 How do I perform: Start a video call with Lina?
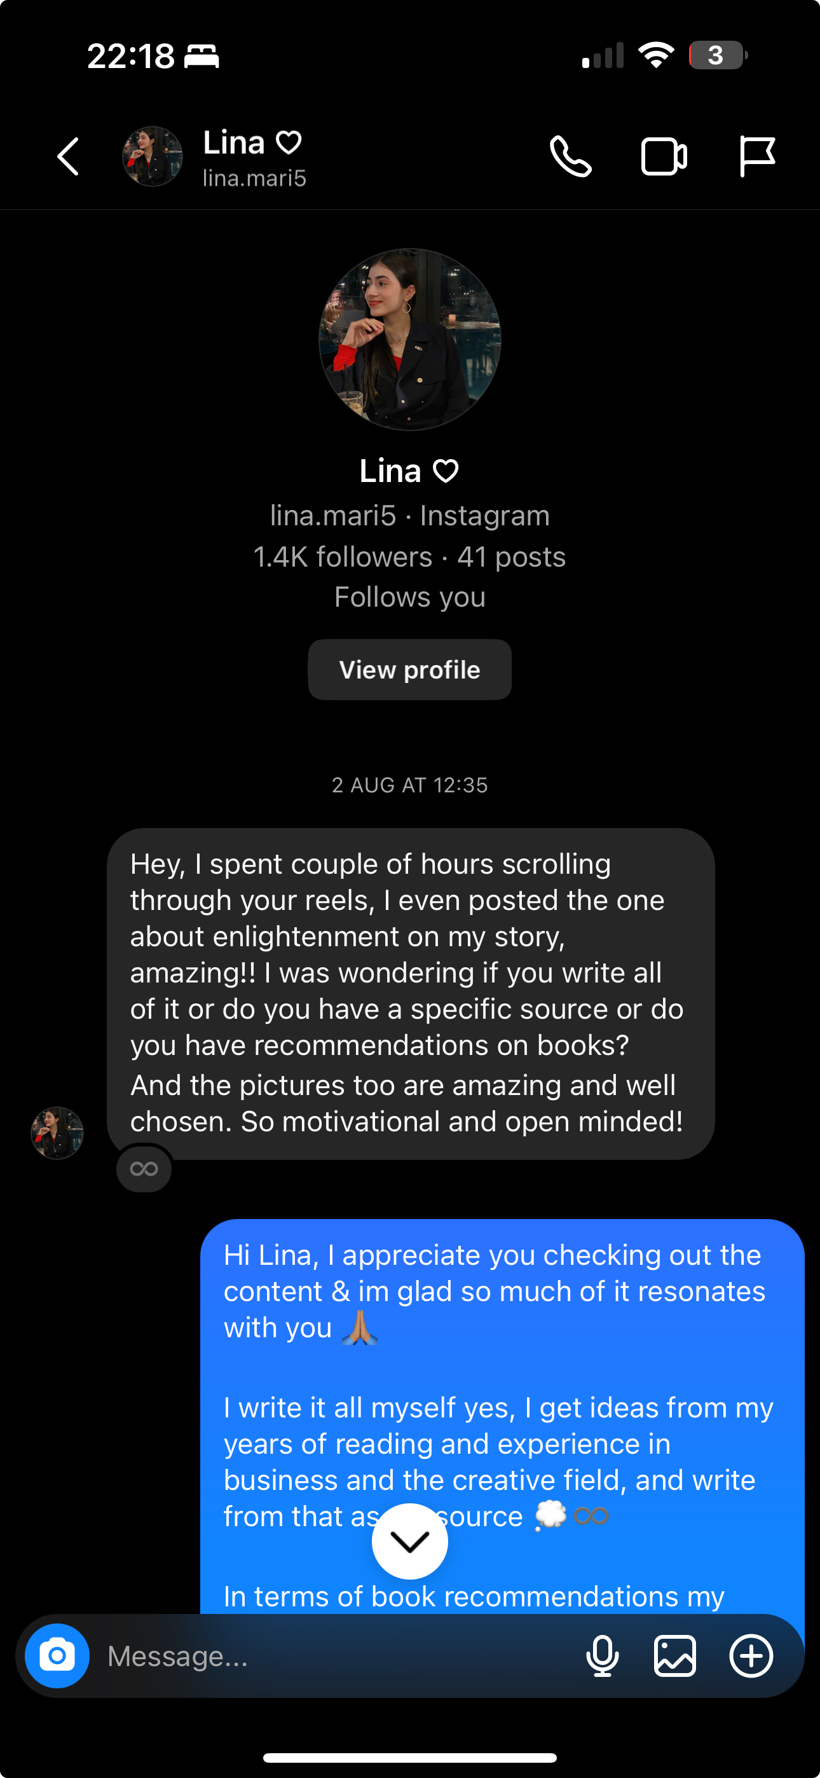pos(664,156)
